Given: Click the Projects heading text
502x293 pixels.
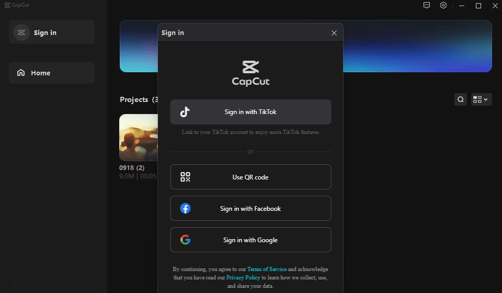Looking at the screenshot, I should pos(134,99).
